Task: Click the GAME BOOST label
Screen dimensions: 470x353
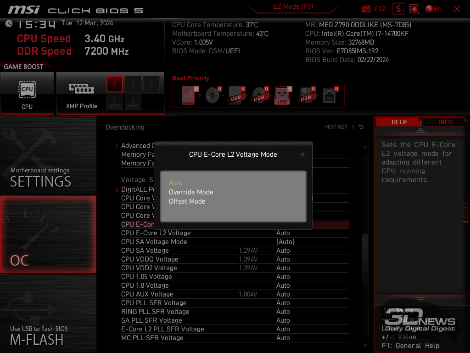Action: click(x=23, y=67)
